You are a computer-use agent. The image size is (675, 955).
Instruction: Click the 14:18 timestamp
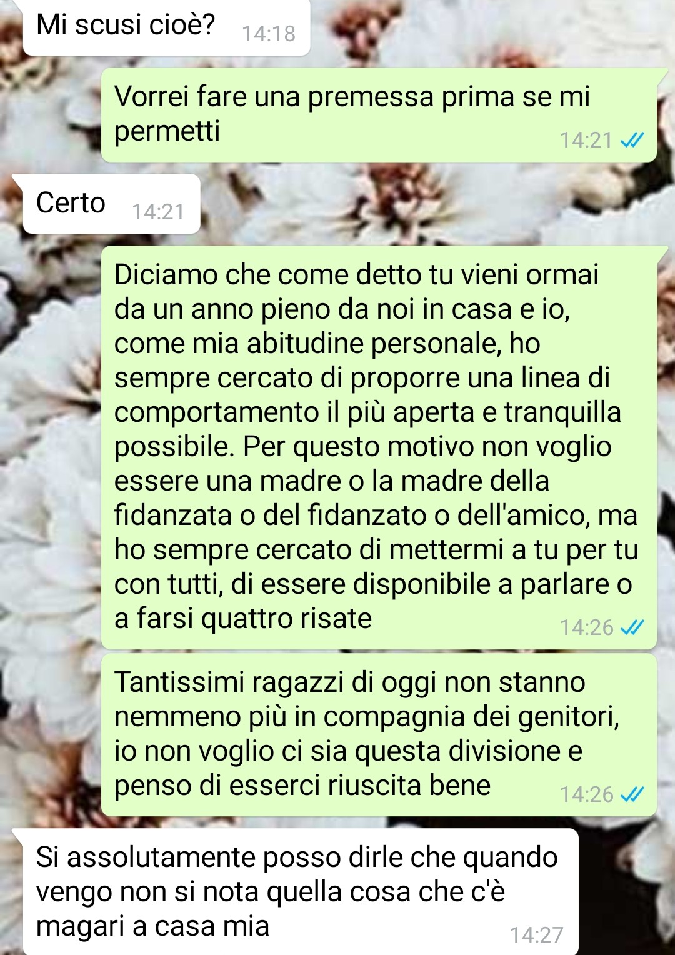[268, 34]
